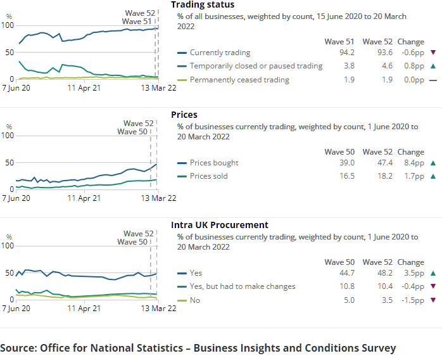This screenshot has height=358, width=442.
Task: Click the Currently trading down-arrow change icon
Action: click(433, 53)
